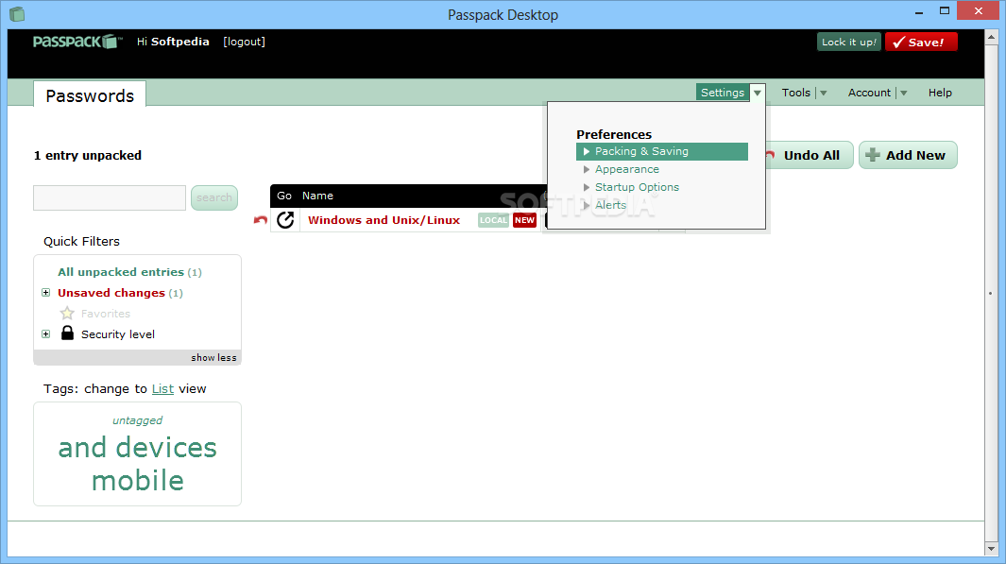The width and height of the screenshot is (1006, 564).
Task: Select the Passwords tab
Action: point(90,95)
